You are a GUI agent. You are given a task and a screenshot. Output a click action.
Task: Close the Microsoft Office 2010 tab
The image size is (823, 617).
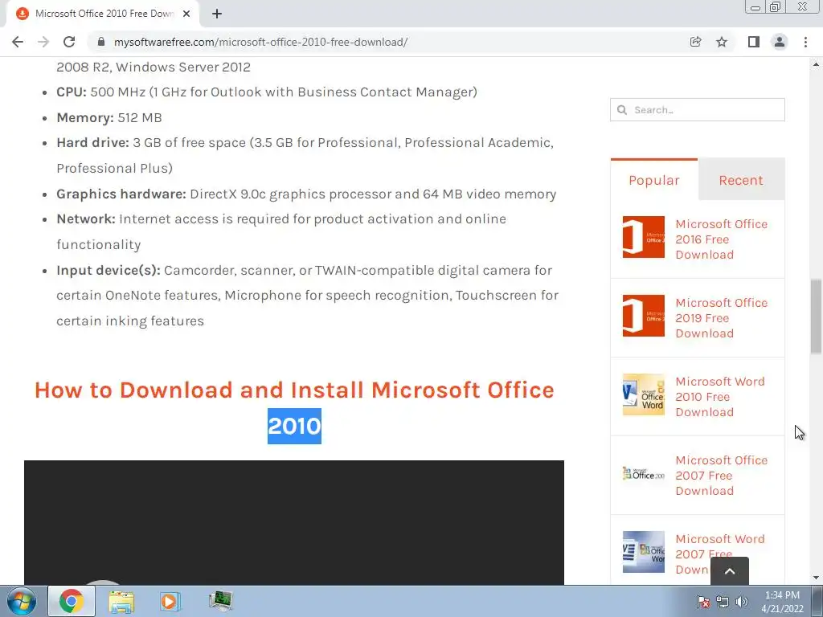186,14
